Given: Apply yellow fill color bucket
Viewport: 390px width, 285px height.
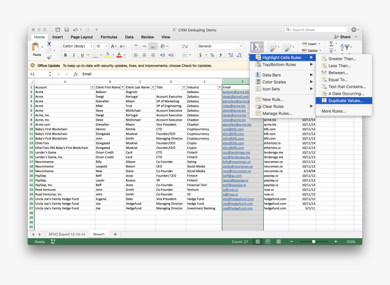Looking at the screenshot, I should [107, 55].
